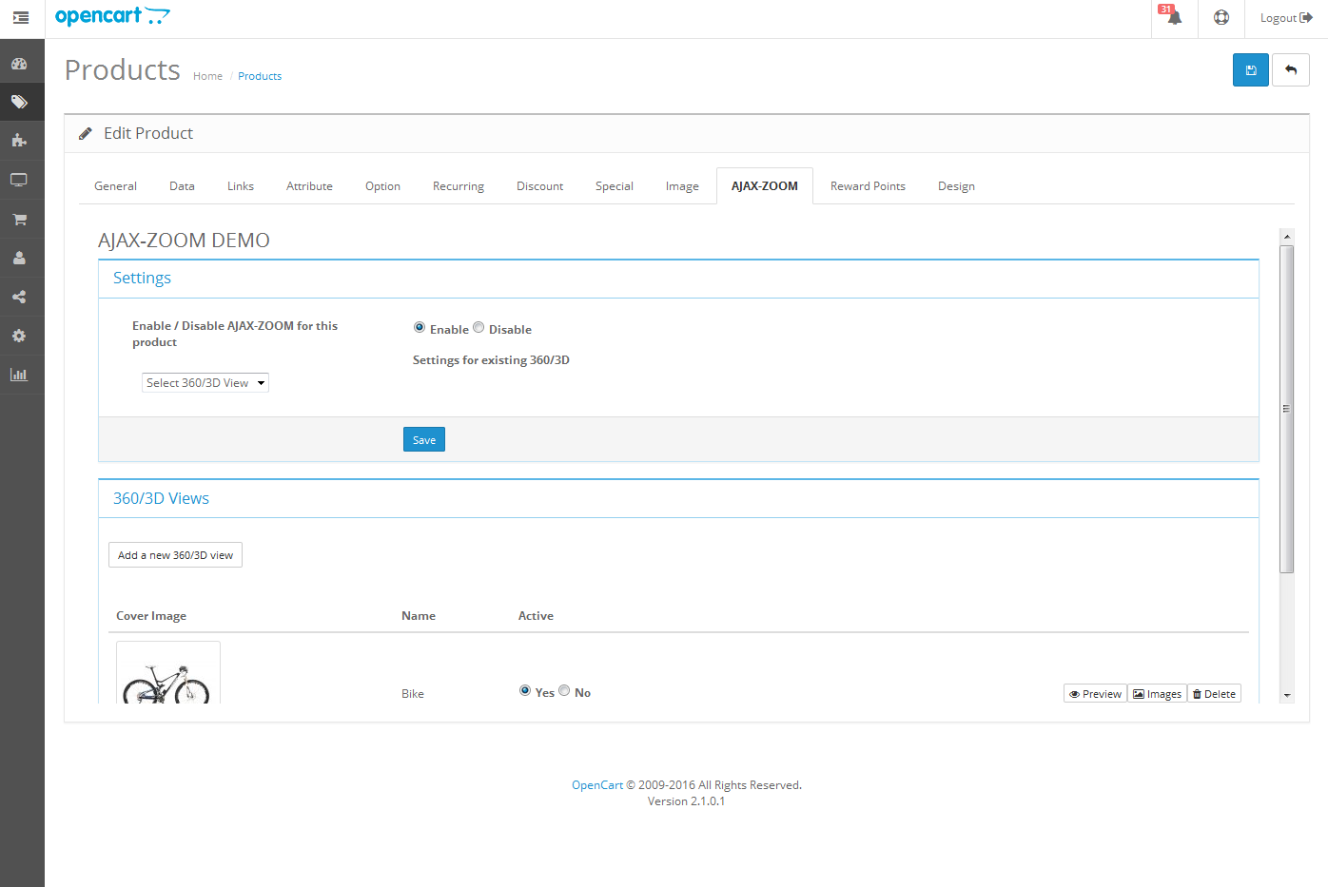The width and height of the screenshot is (1328, 887).
Task: Set Bike view active to No
Action: [564, 690]
